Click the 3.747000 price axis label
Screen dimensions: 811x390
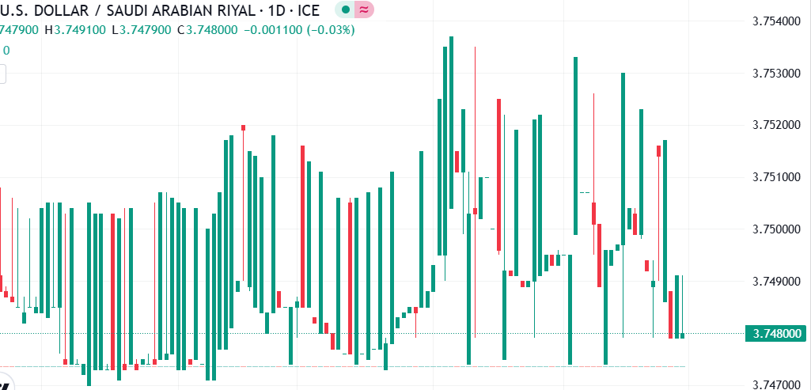(x=776, y=384)
